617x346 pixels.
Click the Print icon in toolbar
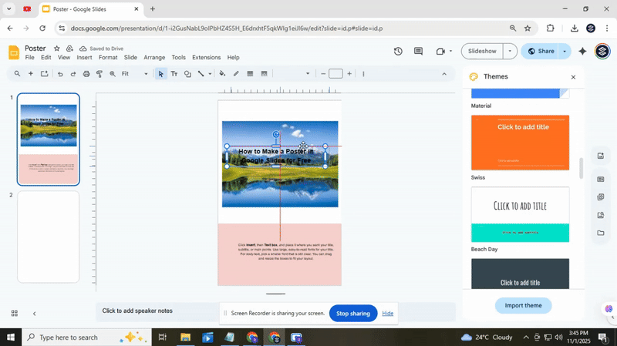tap(86, 74)
